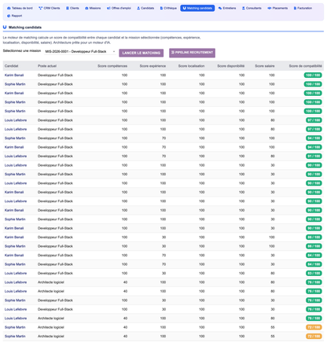Open Karim Benali link in the 94 / 100 row
The height and width of the screenshot is (350, 327).
14,147
